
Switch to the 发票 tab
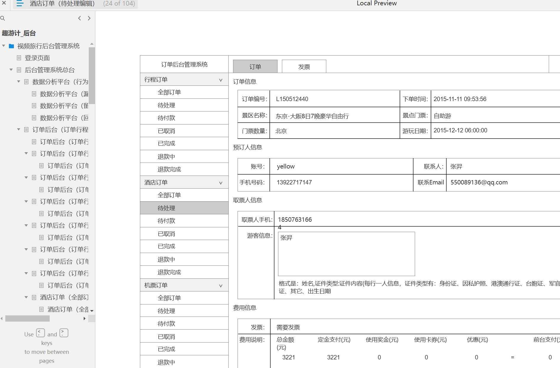point(304,66)
